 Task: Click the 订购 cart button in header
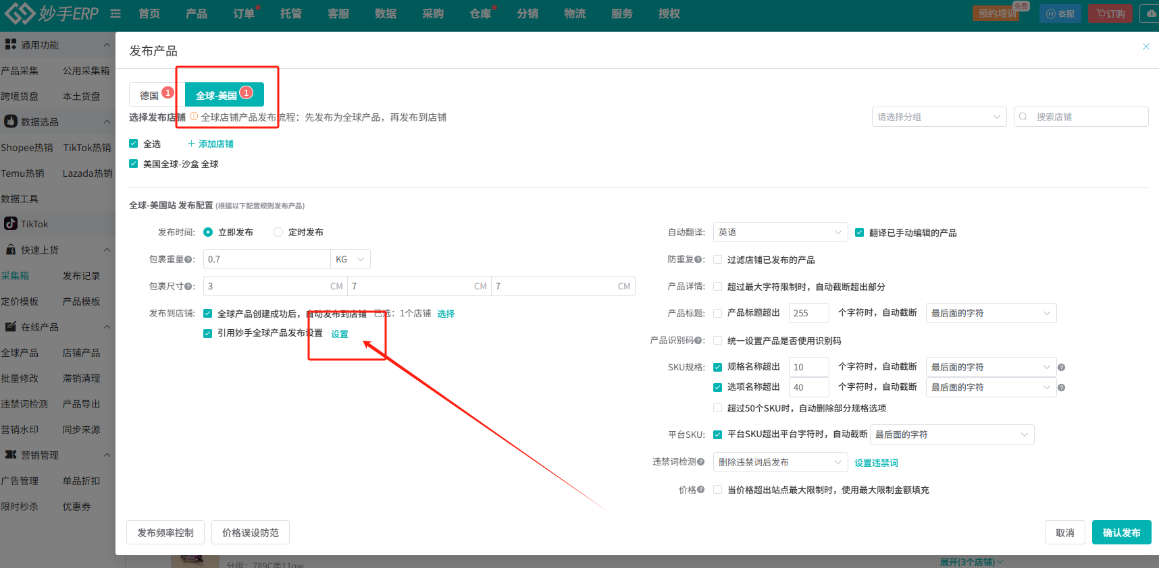point(1110,13)
